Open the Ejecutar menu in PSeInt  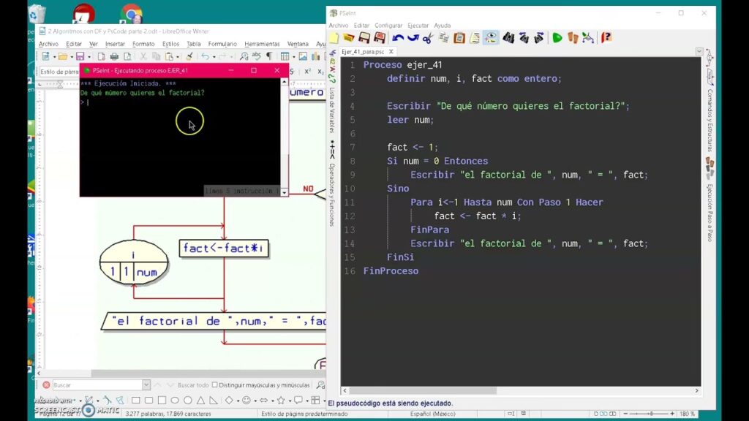(418, 26)
